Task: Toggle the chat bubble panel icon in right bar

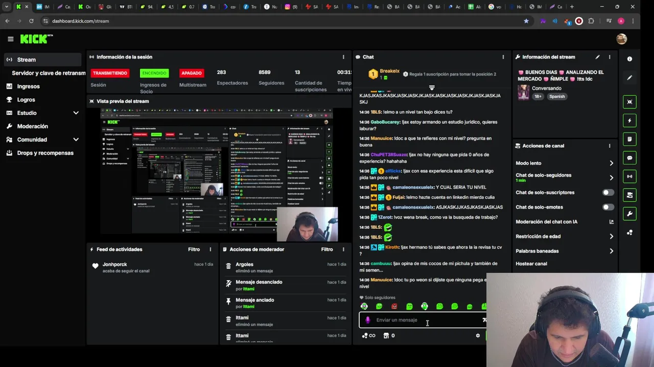Action: 629,158
